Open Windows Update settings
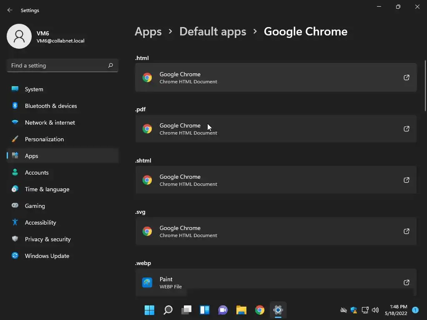Screen dimensions: 427x320 (63, 256)
